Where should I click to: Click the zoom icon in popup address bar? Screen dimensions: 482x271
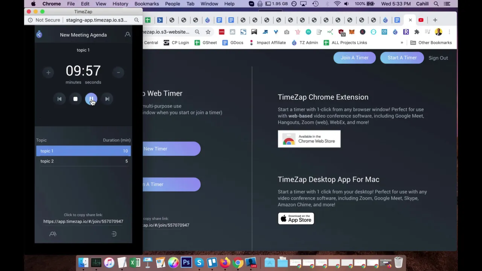point(136,20)
